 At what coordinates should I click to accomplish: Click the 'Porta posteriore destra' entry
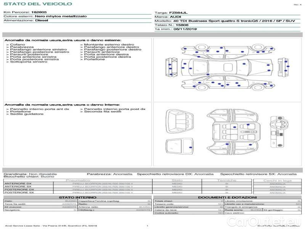pyautogui.click(x=108, y=57)
